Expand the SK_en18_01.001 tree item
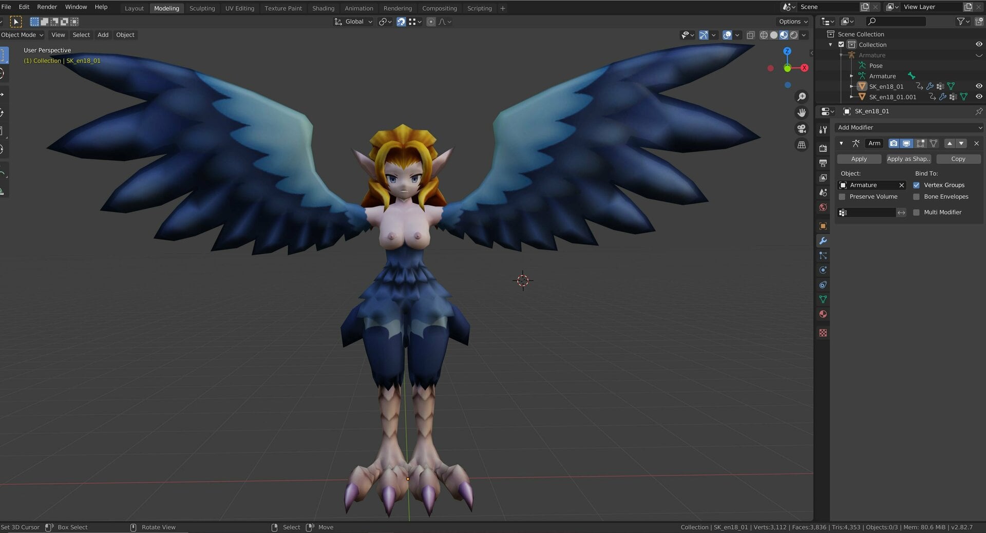986x533 pixels. coord(851,97)
